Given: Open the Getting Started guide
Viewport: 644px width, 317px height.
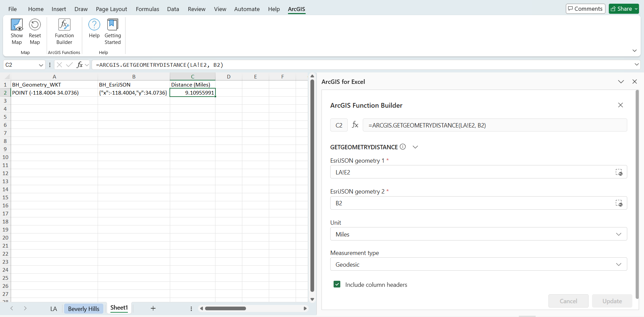Looking at the screenshot, I should (x=112, y=32).
